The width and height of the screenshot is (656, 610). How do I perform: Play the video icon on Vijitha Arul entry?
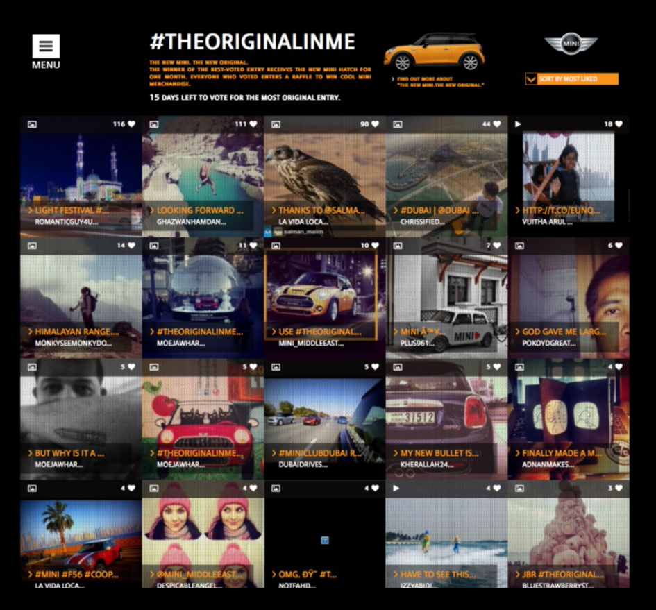[518, 124]
